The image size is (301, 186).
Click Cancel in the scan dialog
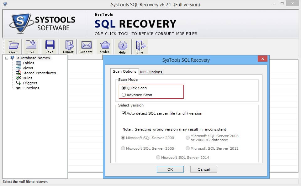click(x=204, y=169)
